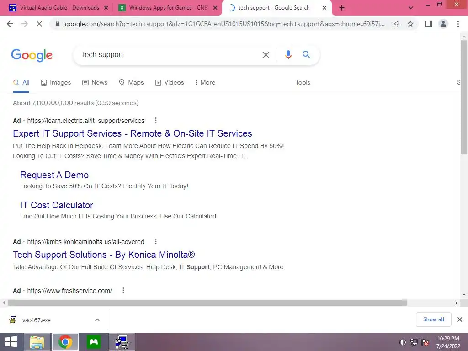The height and width of the screenshot is (351, 468).
Task: Click the Chrome taskbar icon
Action: coord(65,342)
